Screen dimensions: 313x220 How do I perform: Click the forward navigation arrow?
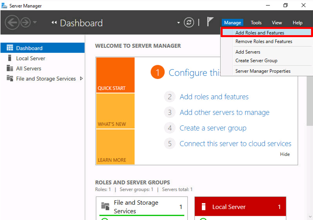coord(25,23)
